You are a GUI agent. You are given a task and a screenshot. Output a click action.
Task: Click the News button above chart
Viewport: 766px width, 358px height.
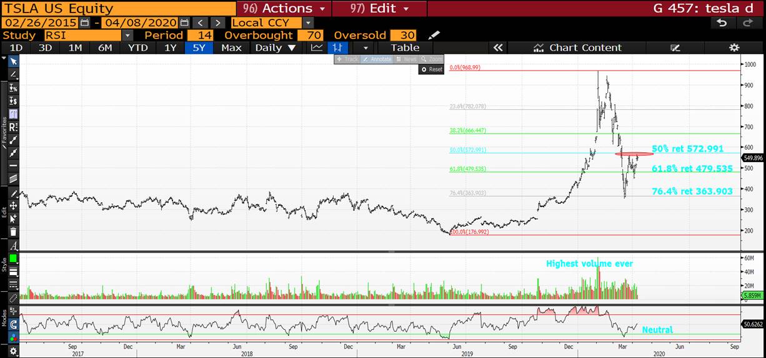(x=405, y=59)
